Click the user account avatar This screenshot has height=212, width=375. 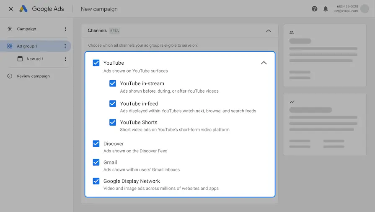365,9
